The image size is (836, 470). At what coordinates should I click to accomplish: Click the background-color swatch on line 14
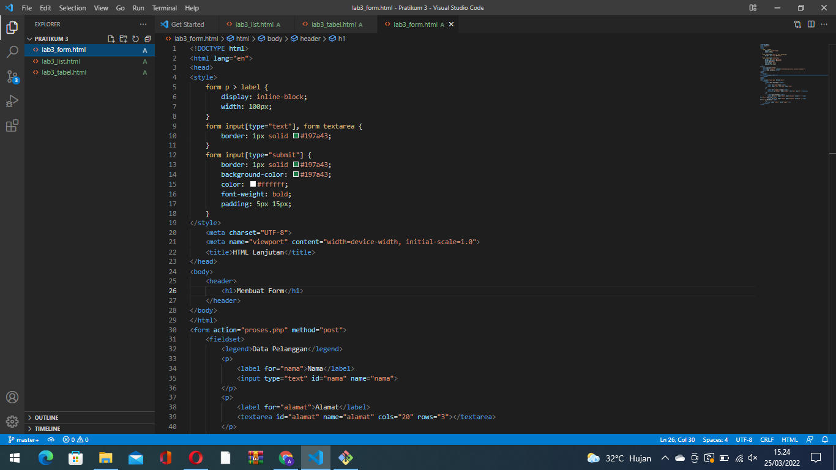point(296,174)
